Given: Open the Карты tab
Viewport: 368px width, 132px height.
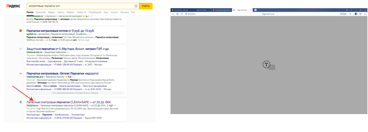Looking at the screenshot, I should [x=61, y=12].
